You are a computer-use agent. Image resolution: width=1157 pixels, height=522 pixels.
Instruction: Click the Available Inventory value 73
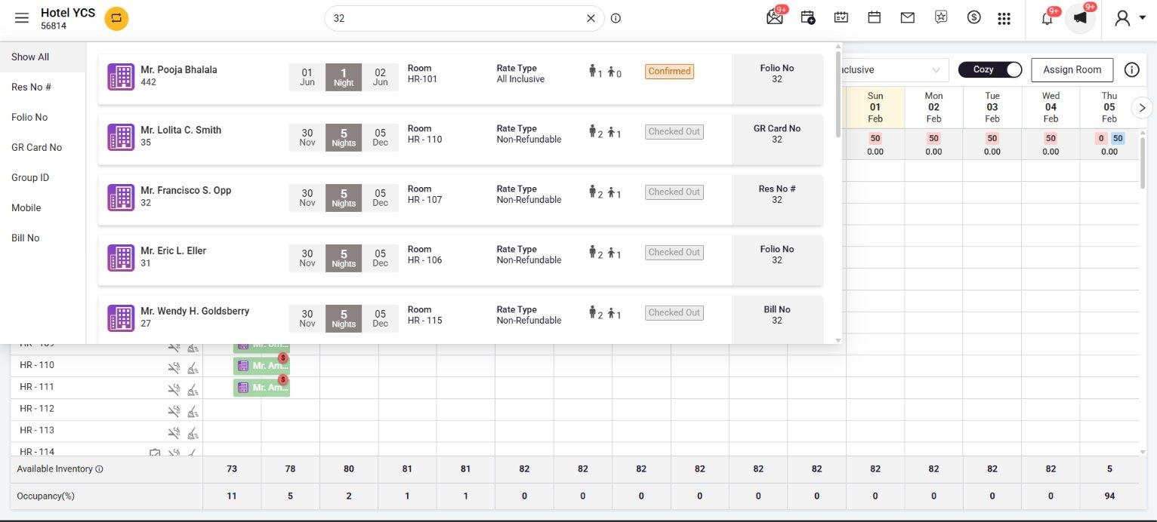click(232, 469)
